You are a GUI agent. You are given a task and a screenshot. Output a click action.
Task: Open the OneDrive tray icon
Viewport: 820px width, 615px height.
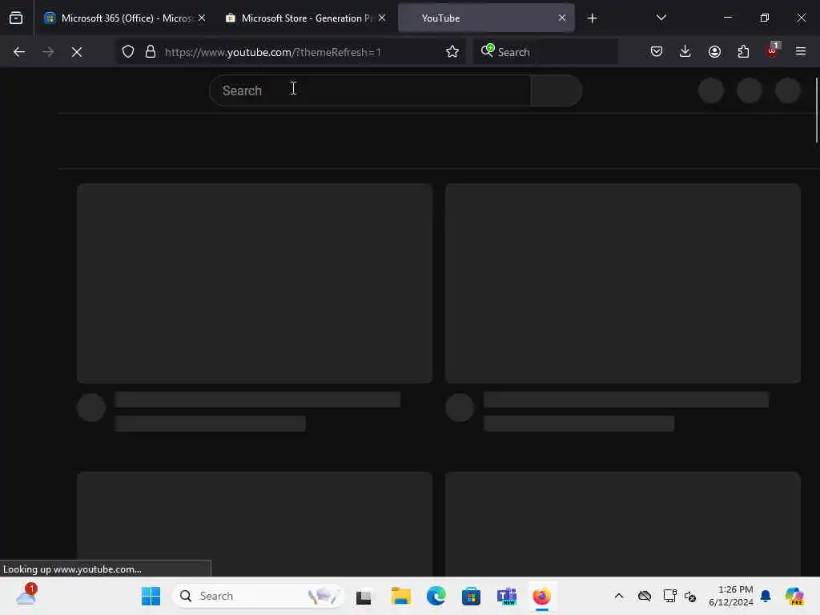click(x=645, y=596)
